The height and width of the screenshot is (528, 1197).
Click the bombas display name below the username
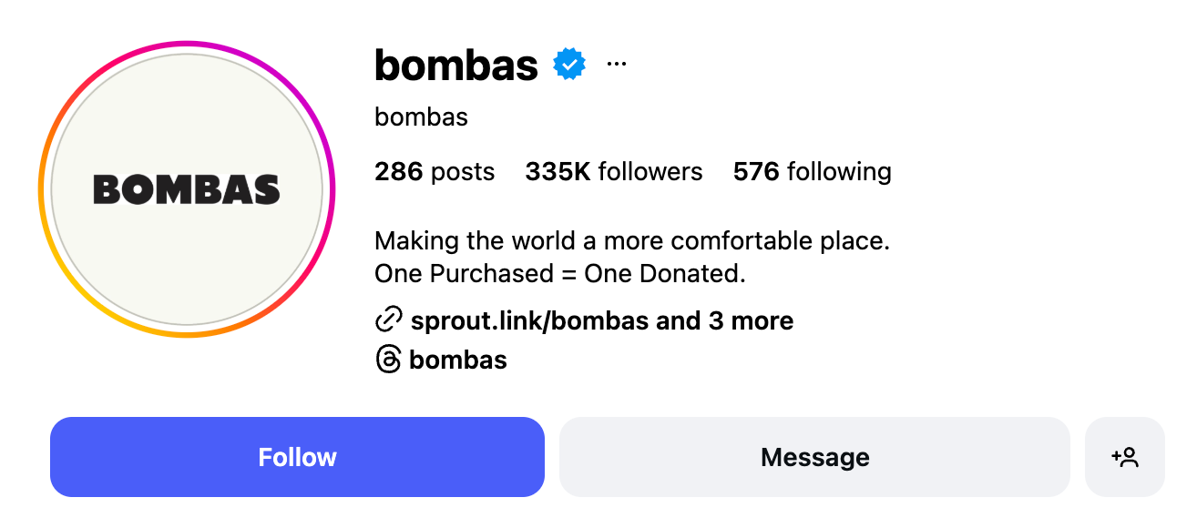point(420,117)
